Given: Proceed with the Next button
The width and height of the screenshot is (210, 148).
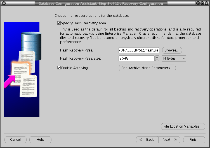Looking at the screenshot, I should point(169,140).
